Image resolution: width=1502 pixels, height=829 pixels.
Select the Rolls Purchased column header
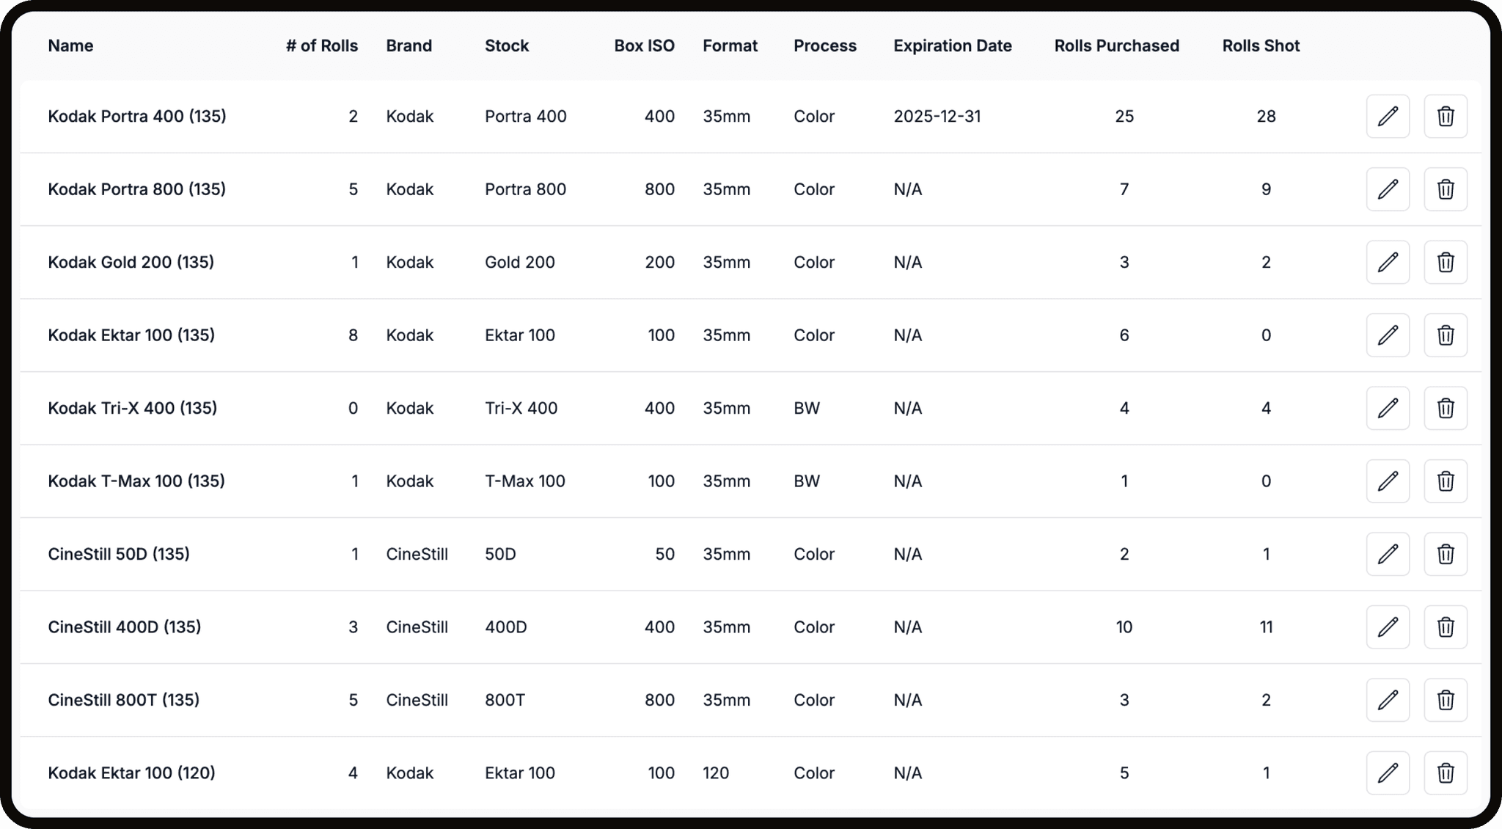(x=1117, y=45)
